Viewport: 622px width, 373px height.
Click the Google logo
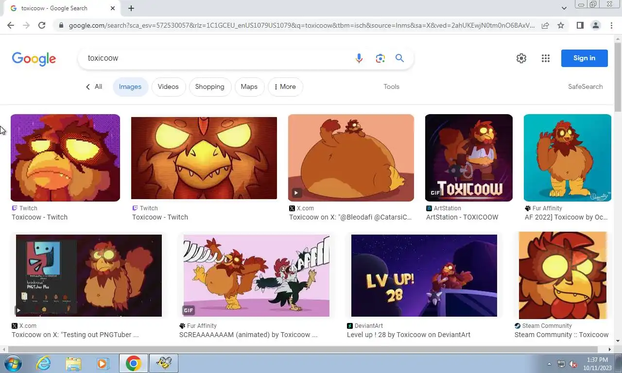(x=34, y=59)
